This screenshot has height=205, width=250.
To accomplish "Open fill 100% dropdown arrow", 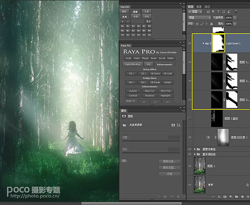I will (x=235, y=24).
